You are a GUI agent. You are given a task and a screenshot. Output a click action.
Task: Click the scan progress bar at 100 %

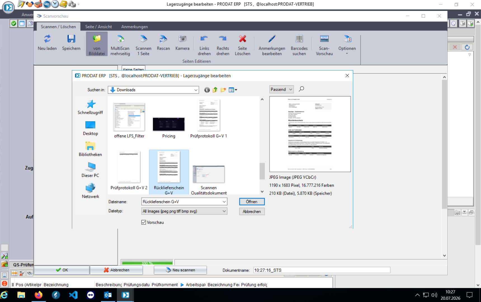pos(147,263)
